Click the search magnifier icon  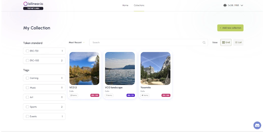click(x=204, y=42)
